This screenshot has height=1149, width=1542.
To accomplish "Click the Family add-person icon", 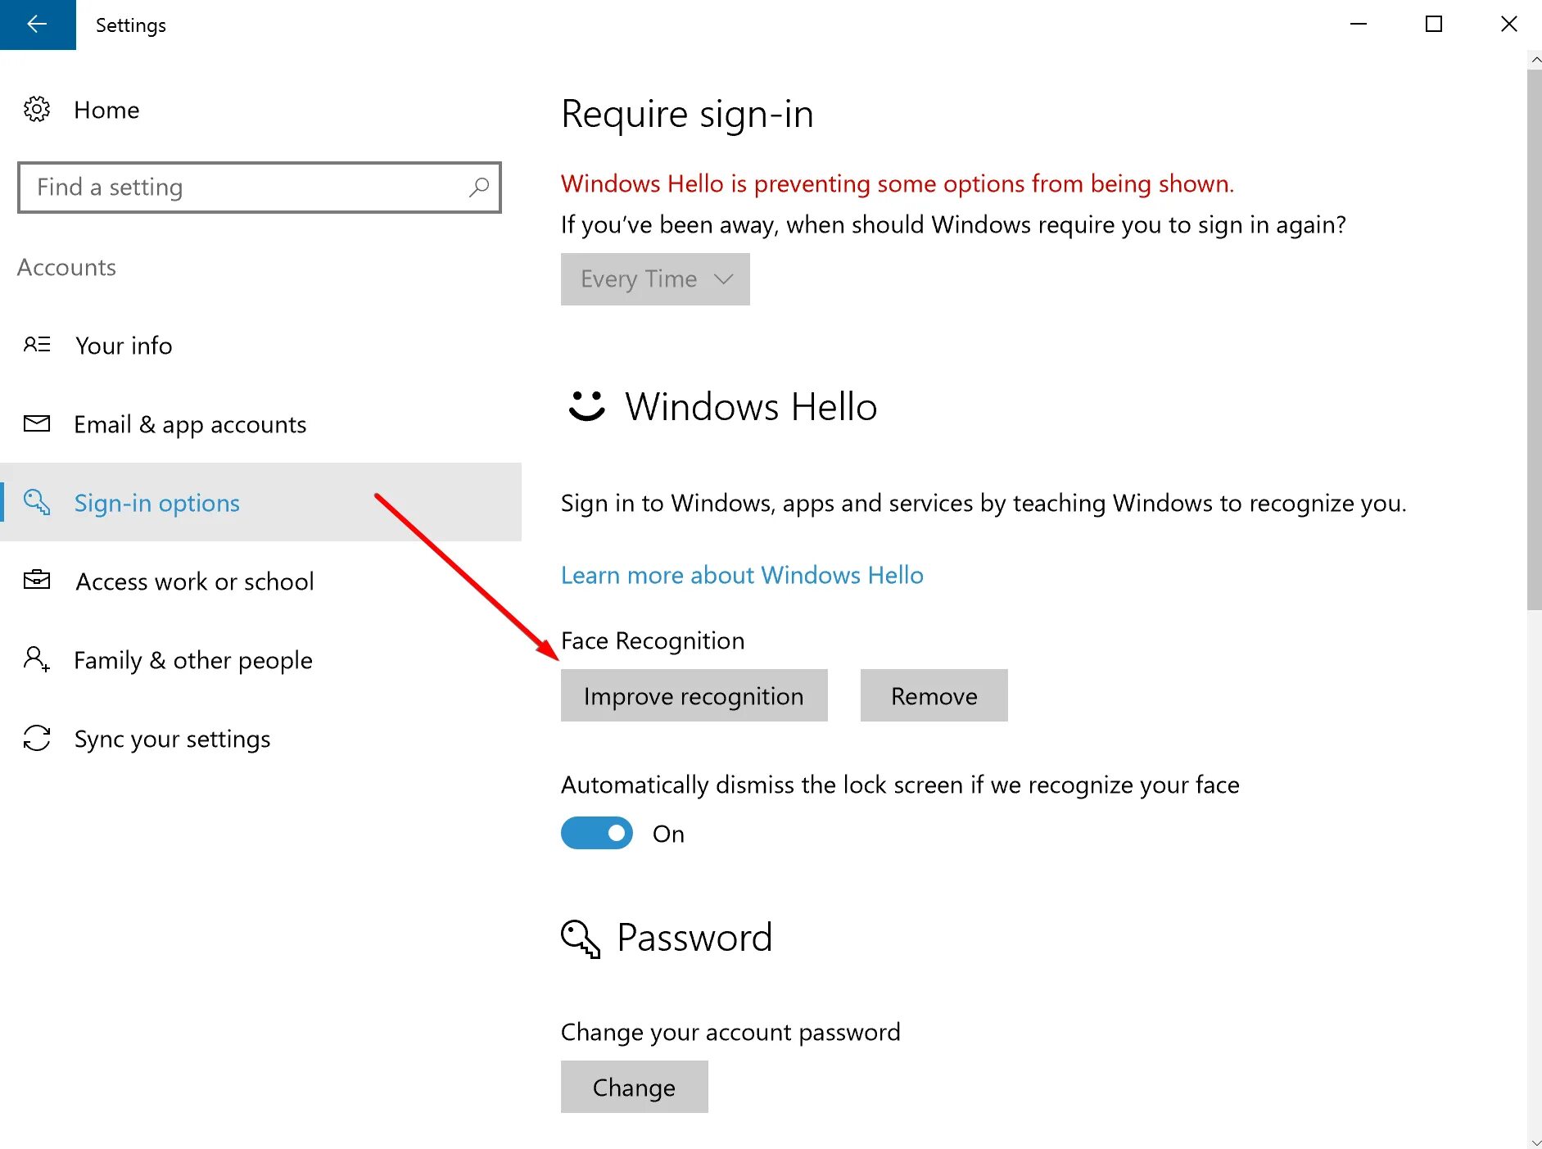I will [x=37, y=659].
